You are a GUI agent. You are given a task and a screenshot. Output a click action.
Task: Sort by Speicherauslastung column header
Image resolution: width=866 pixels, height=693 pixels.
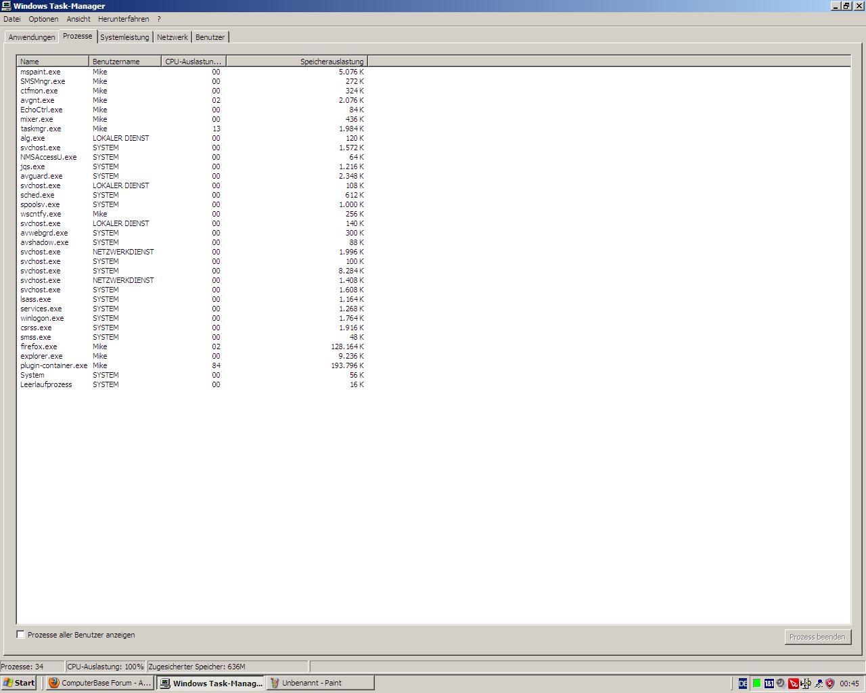click(x=296, y=62)
